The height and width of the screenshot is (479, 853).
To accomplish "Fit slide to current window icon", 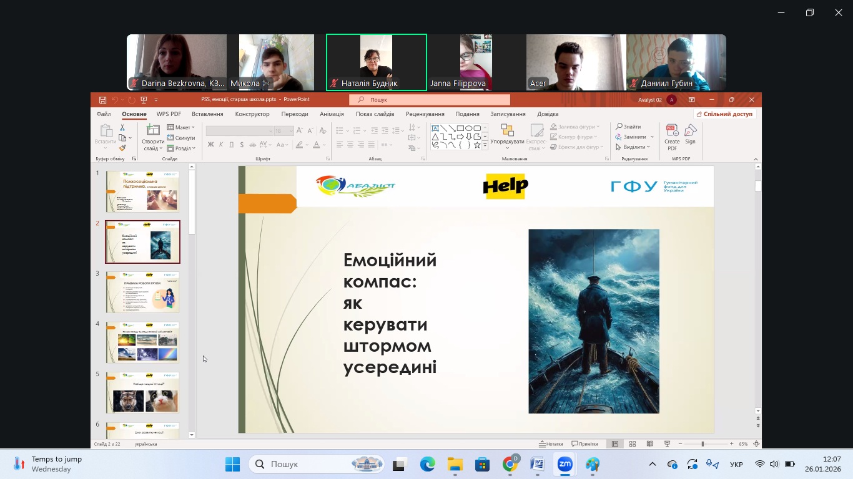I will click(x=756, y=444).
